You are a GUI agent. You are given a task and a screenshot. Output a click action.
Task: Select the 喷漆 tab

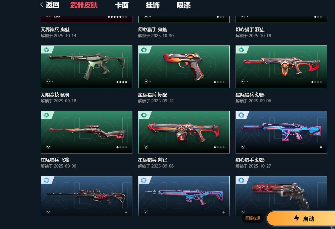pyautogui.click(x=183, y=5)
